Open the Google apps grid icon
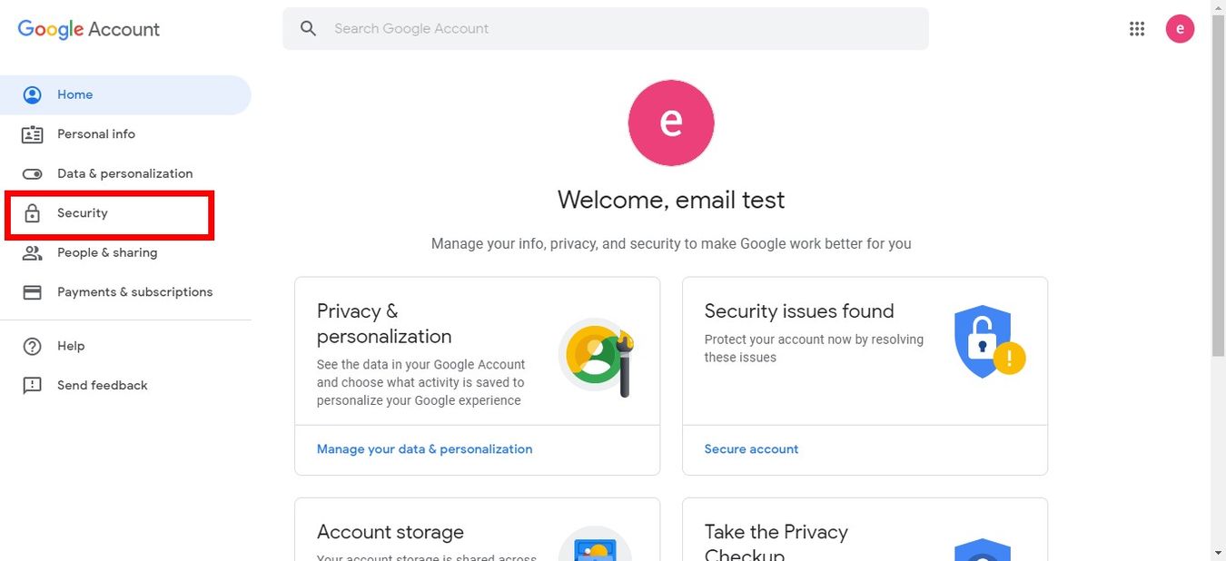 [x=1137, y=29]
